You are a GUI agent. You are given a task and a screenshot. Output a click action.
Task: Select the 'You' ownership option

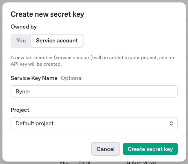(21, 41)
